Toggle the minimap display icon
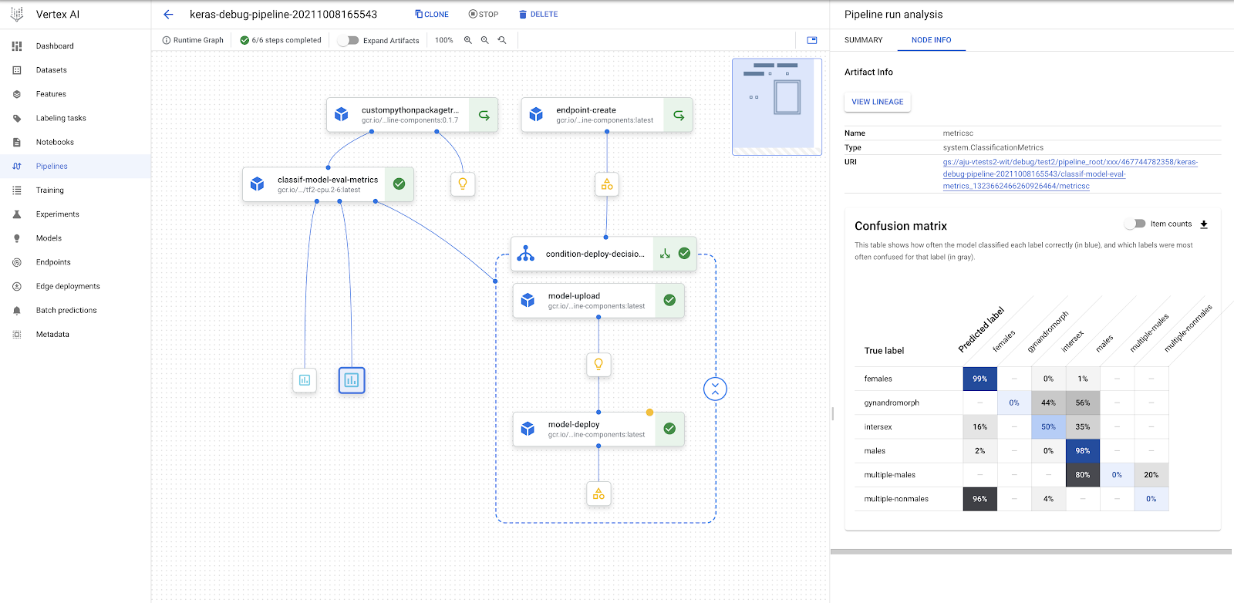The width and height of the screenshot is (1234, 603). coord(812,40)
